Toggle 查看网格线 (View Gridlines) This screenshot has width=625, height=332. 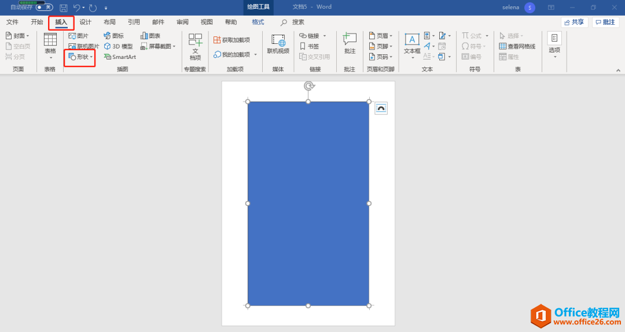tap(517, 46)
